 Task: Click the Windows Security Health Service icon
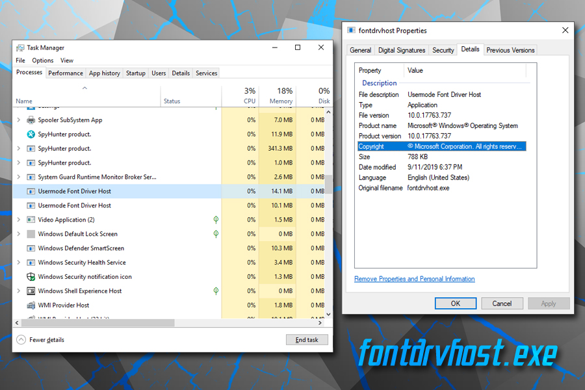(31, 263)
